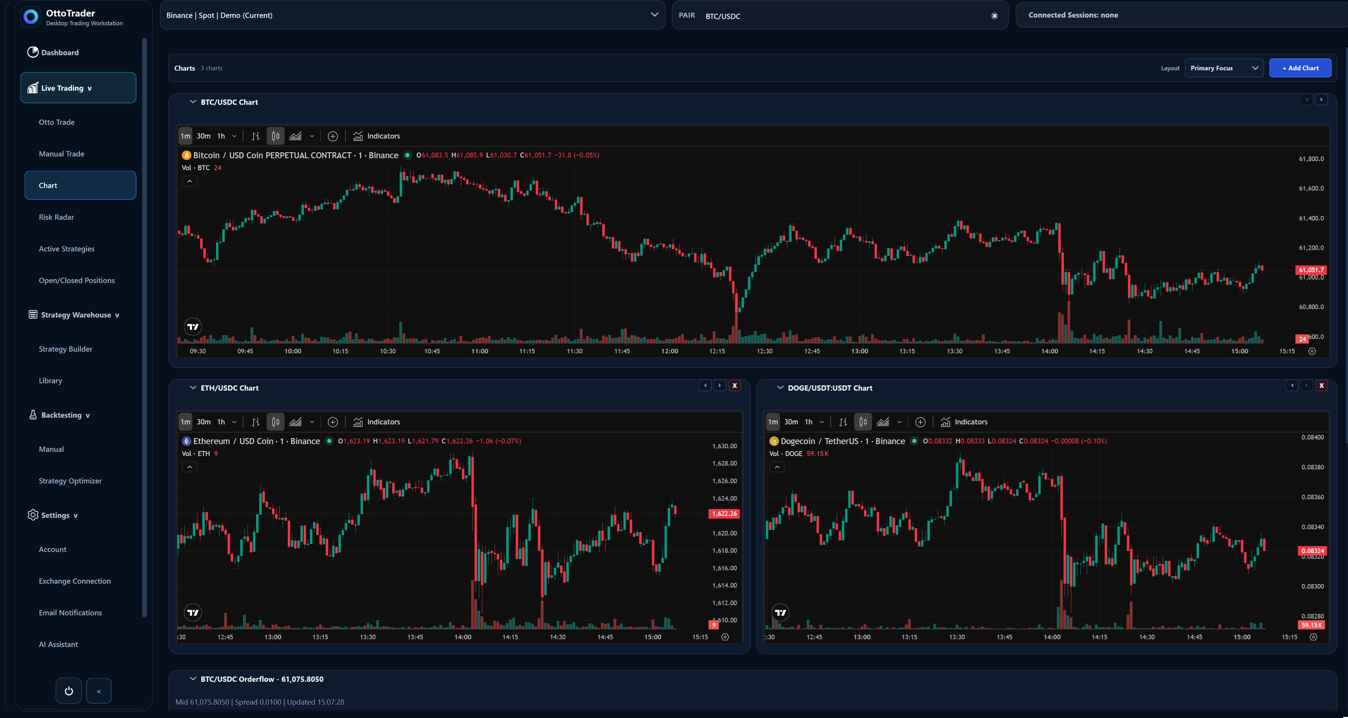Open chart settings gear in DOGE chart
Image resolution: width=1348 pixels, height=718 pixels.
[x=1313, y=637]
